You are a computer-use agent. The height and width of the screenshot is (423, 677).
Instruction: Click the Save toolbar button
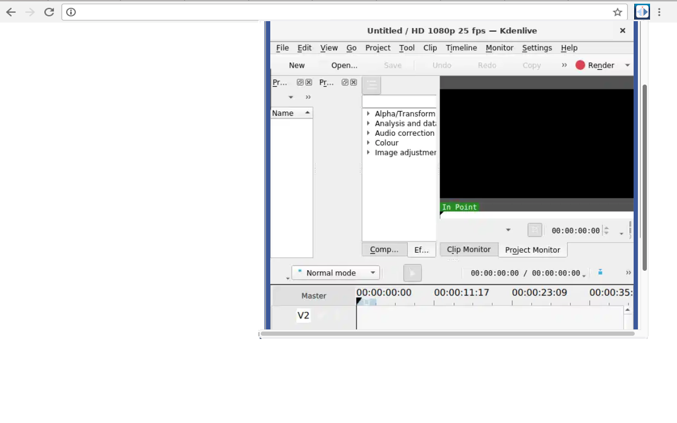tap(392, 65)
